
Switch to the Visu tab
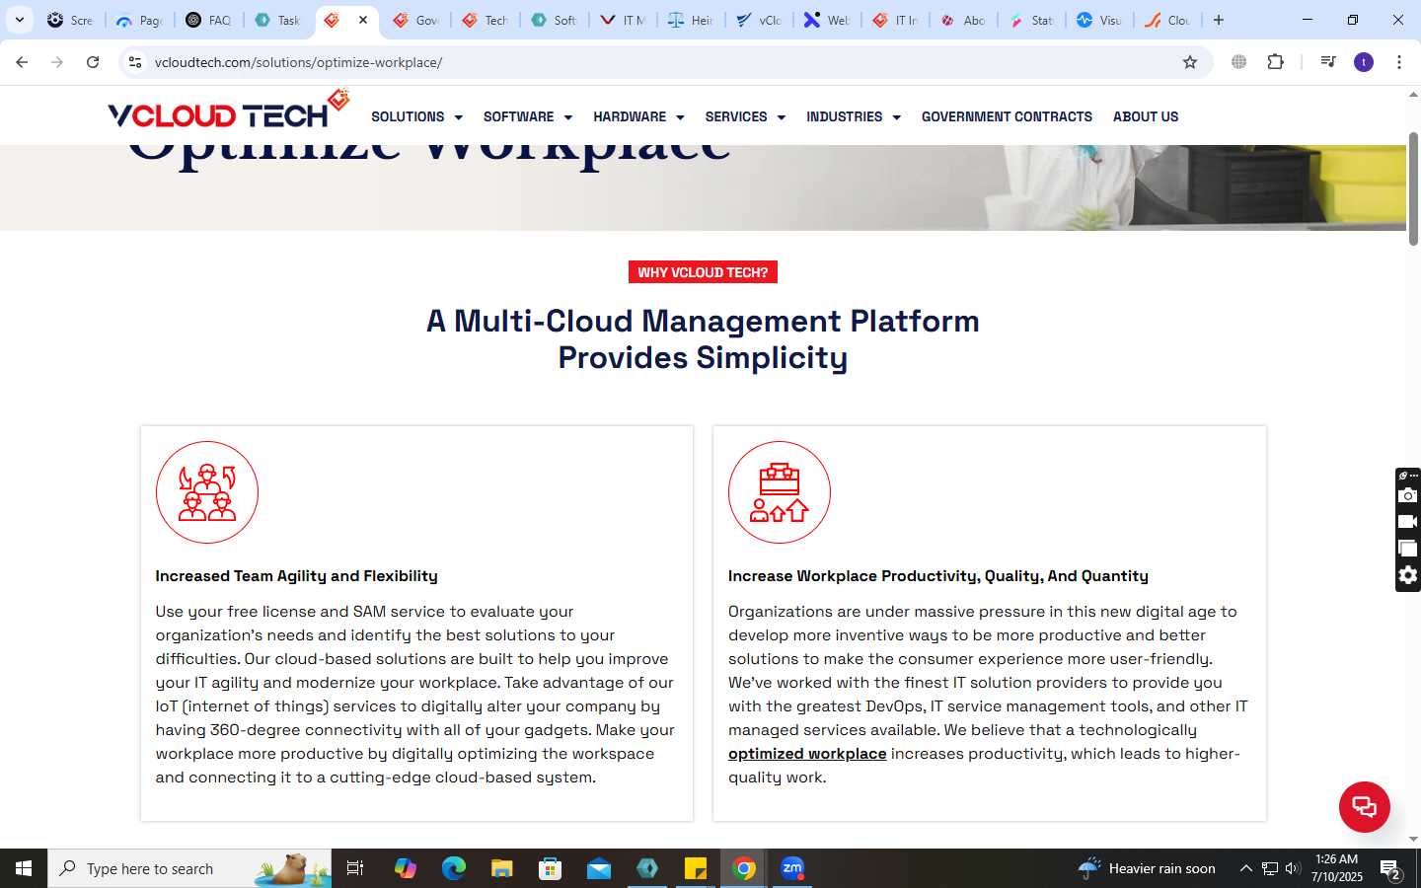click(1099, 20)
